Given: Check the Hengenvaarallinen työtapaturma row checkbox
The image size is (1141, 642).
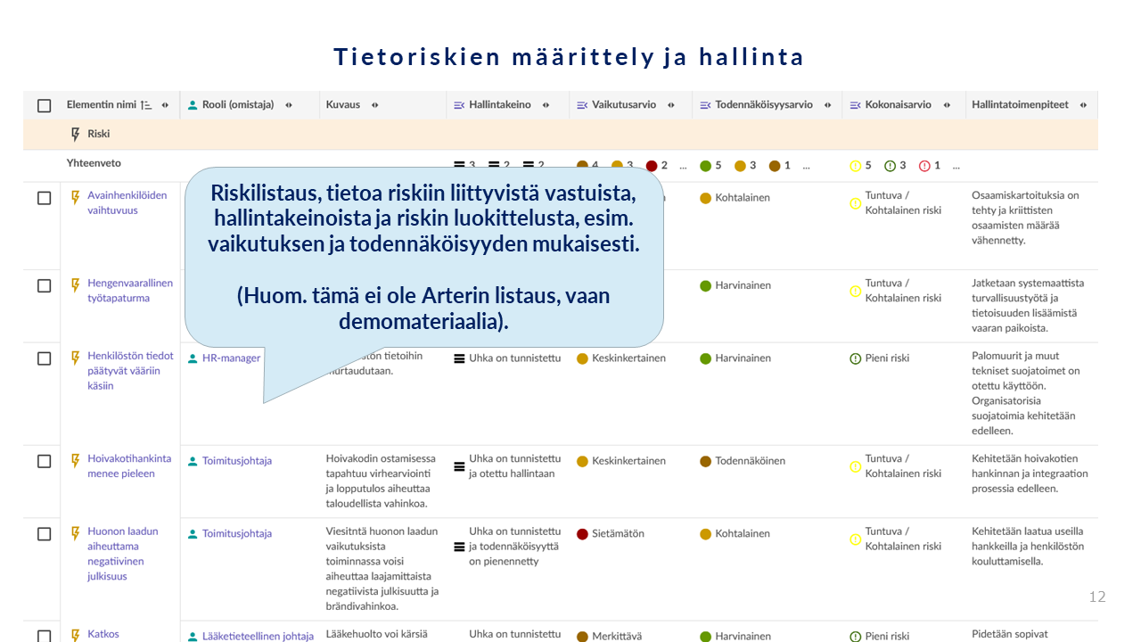Looking at the screenshot, I should coord(44,285).
